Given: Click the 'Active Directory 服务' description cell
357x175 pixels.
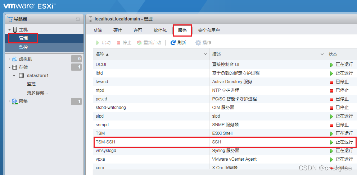Looking at the screenshot, I should [232, 82].
